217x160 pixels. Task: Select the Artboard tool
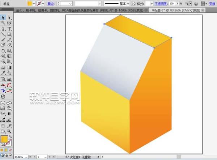coord(3,126)
